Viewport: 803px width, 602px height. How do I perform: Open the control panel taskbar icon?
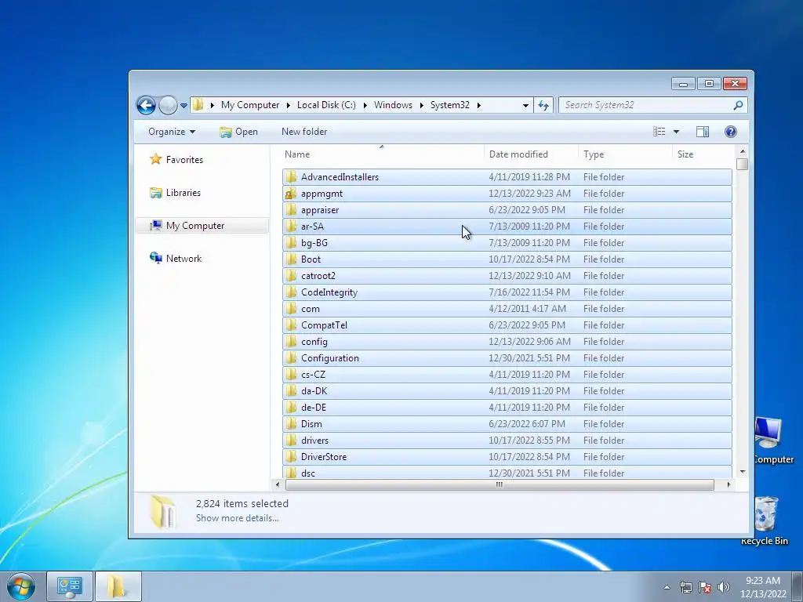(x=70, y=586)
